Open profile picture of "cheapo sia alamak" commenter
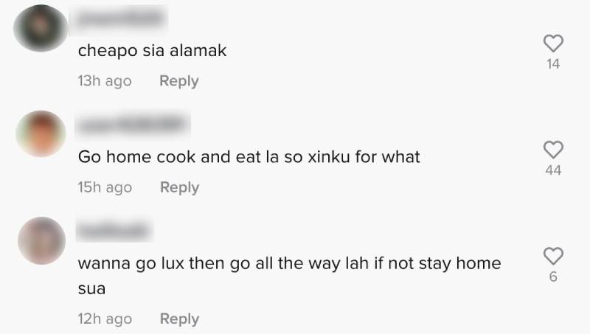Viewport: 590px width, 334px height. [41, 28]
